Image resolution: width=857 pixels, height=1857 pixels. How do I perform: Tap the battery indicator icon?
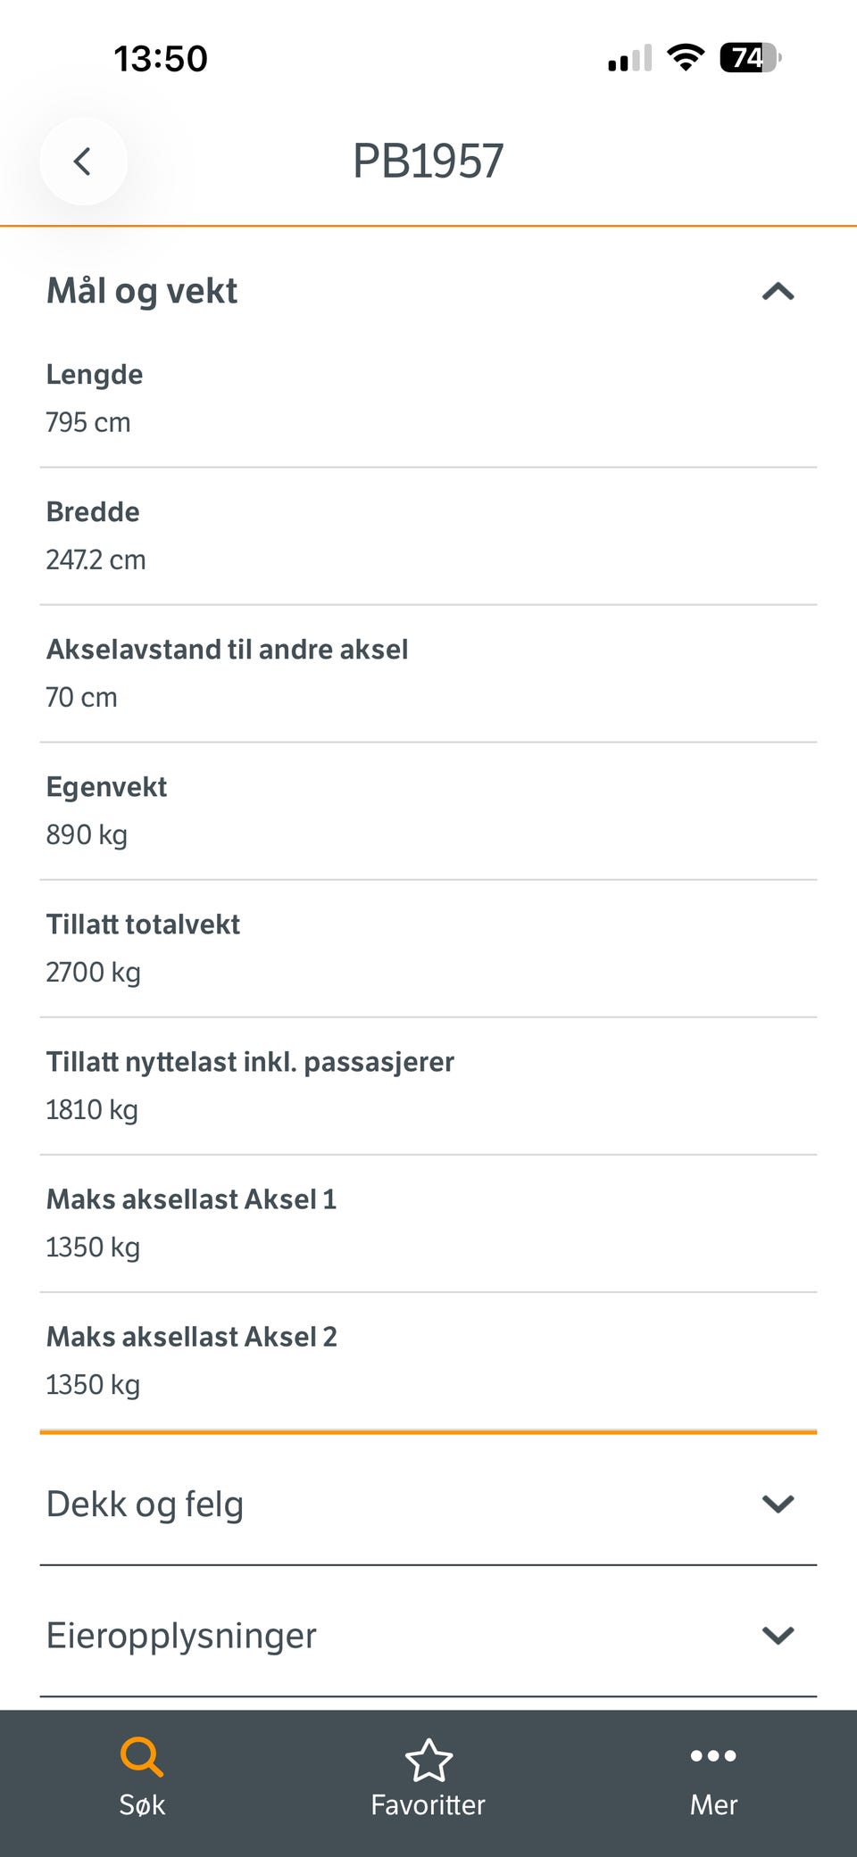tap(751, 58)
